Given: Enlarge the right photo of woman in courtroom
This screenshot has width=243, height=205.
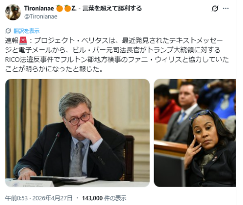Looking at the screenshot, I should (x=195, y=133).
